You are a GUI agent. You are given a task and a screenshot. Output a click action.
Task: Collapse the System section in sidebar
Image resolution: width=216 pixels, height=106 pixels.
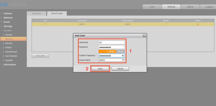point(8,30)
